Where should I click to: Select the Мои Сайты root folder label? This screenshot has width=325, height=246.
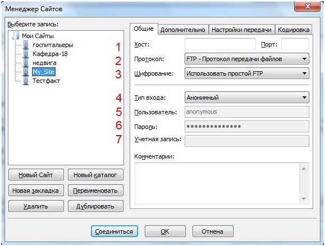coord(38,36)
